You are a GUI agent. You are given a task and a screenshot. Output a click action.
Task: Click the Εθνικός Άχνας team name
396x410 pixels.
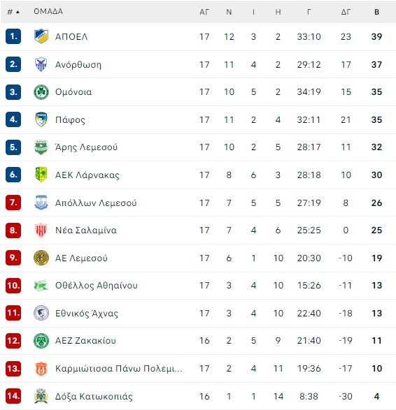[x=87, y=313]
